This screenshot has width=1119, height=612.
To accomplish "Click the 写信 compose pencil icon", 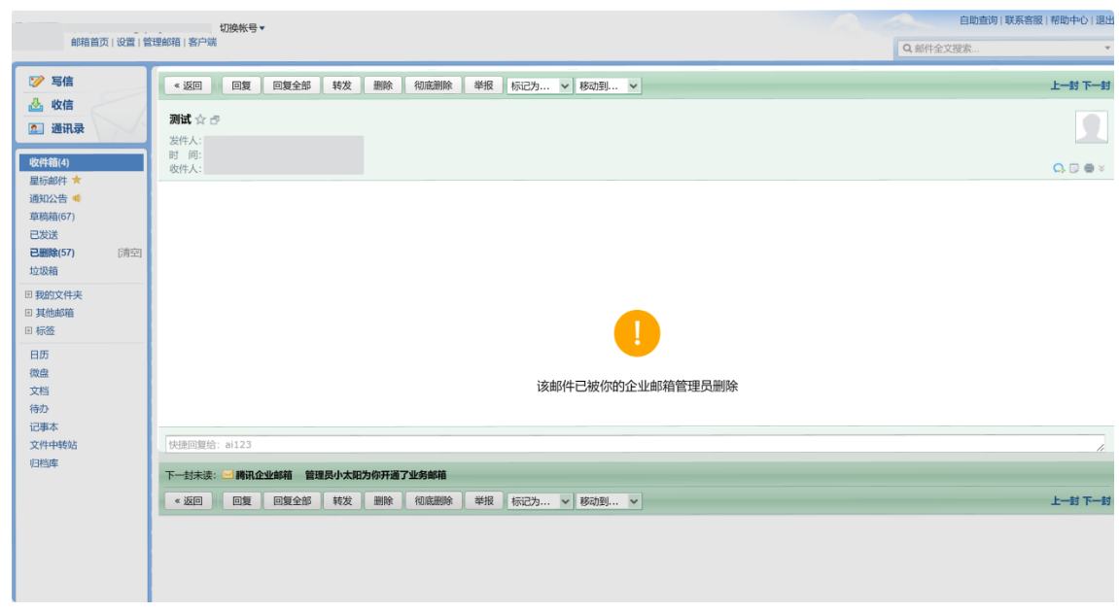I will (x=36, y=82).
